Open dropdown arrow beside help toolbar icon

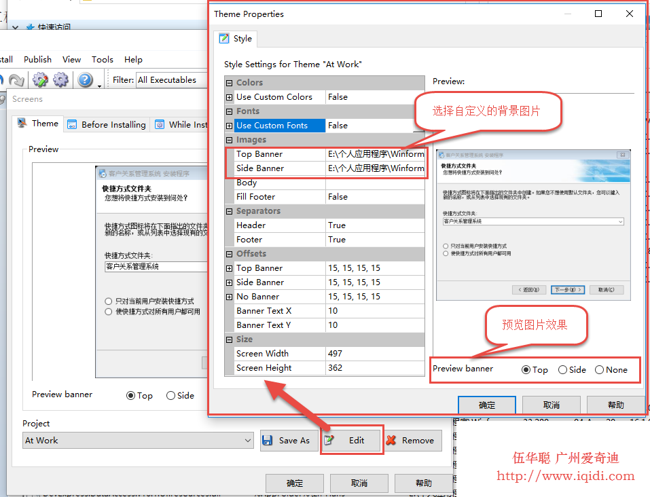click(99, 86)
